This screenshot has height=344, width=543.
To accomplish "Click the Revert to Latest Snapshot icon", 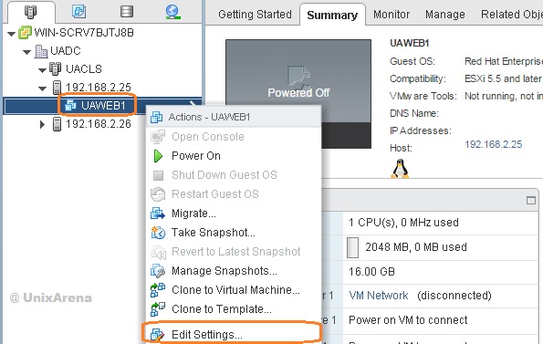I will pyautogui.click(x=159, y=252).
